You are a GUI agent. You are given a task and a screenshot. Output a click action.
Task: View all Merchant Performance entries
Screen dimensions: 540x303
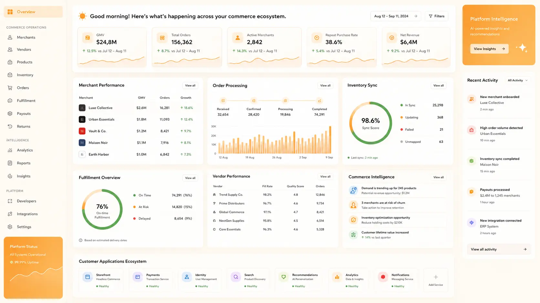[190, 86]
